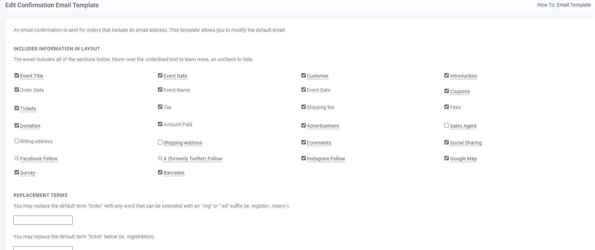Uncheck the Social Sharing checkbox

(446, 142)
